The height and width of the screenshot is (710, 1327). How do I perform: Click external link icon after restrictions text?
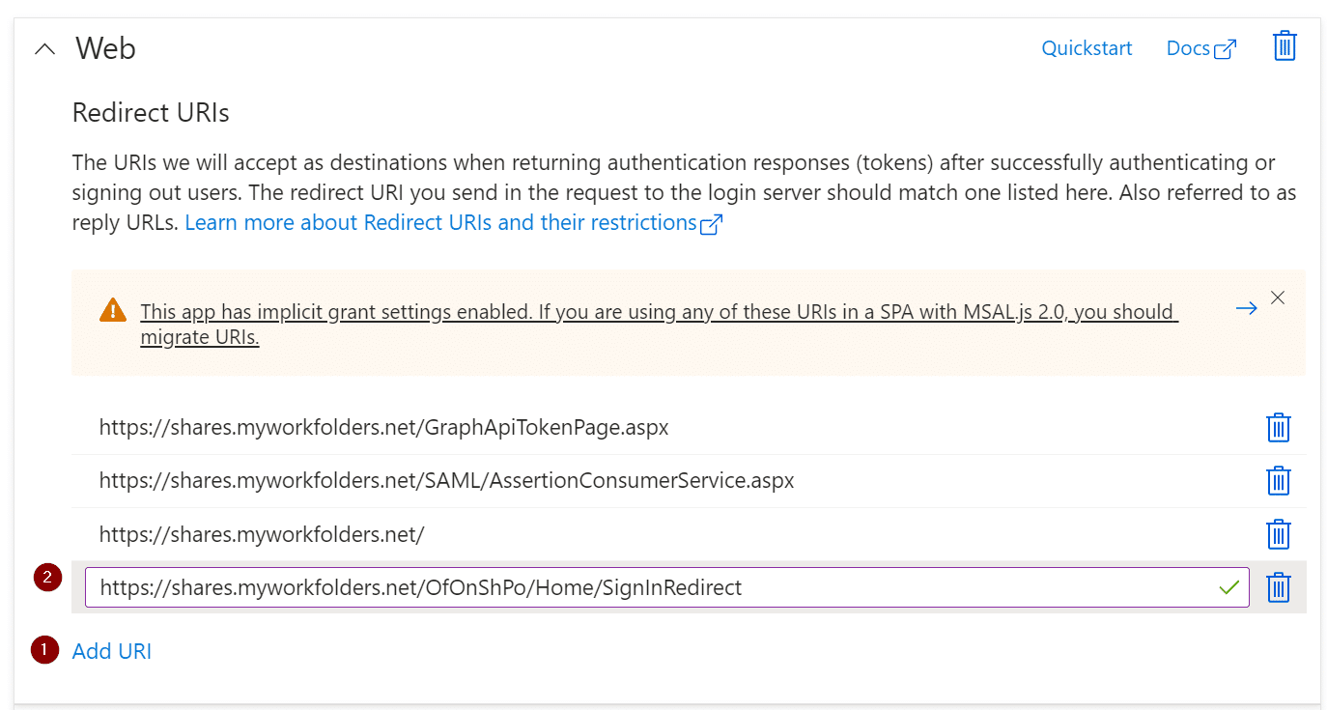pos(712,224)
